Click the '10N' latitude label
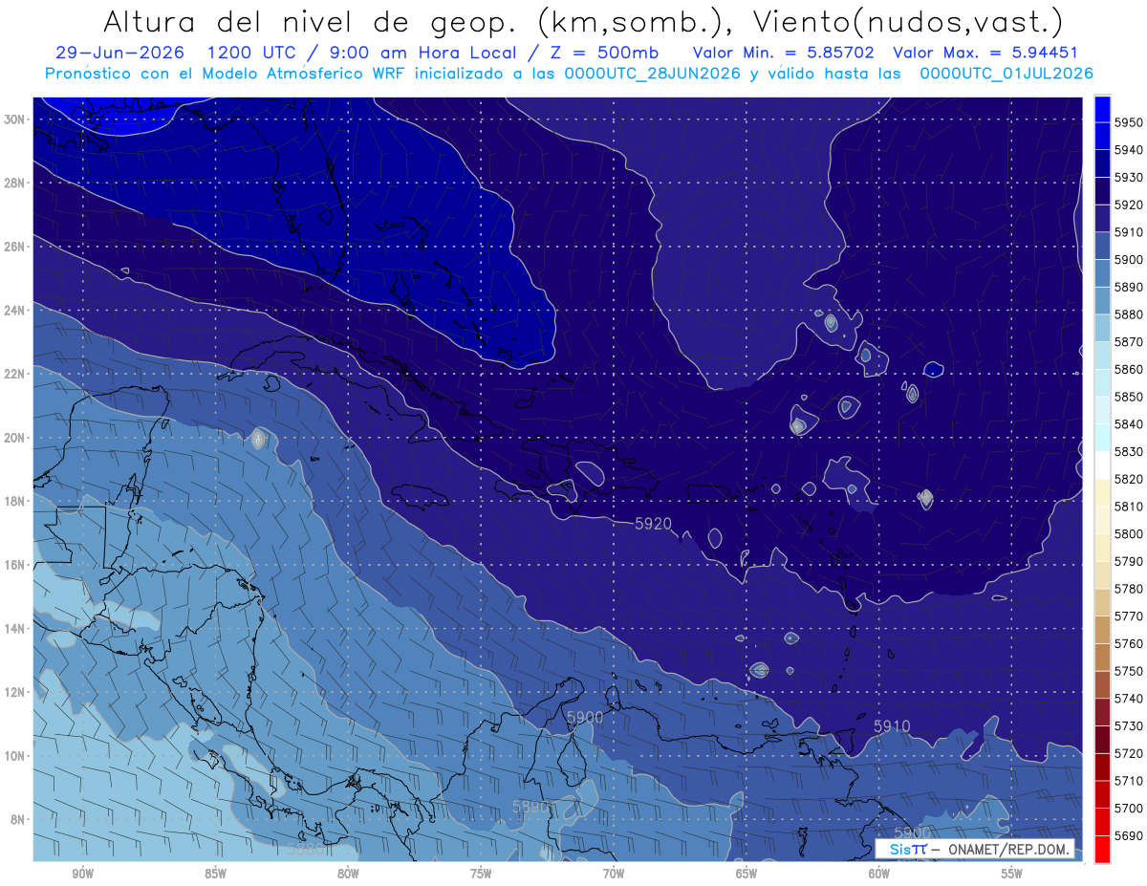The height and width of the screenshot is (886, 1147). click(15, 756)
